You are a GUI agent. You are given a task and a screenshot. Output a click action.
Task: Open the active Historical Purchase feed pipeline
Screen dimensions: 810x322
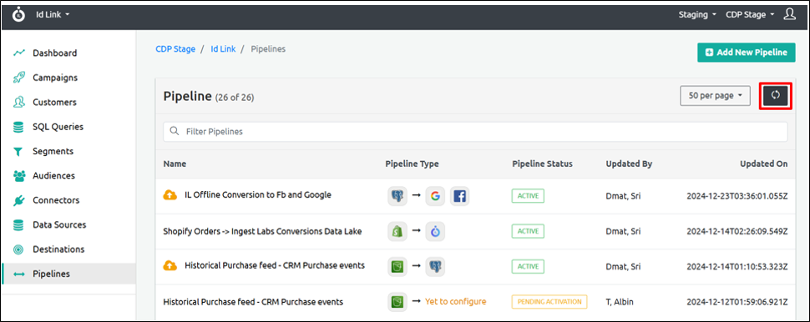pyautogui.click(x=275, y=266)
